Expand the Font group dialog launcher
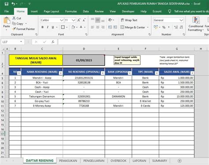 86,34
